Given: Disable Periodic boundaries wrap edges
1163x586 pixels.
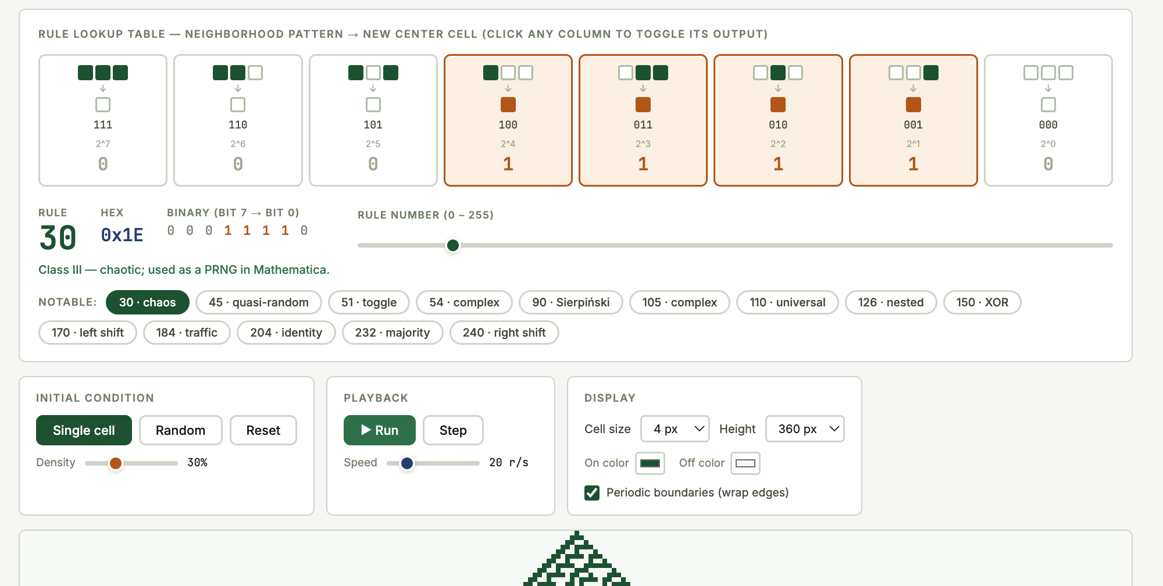Looking at the screenshot, I should pyautogui.click(x=592, y=492).
